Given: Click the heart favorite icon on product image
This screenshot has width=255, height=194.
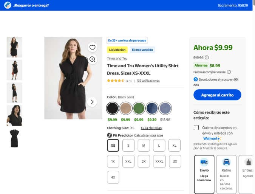Looking at the screenshot, I should pyautogui.click(x=93, y=48).
